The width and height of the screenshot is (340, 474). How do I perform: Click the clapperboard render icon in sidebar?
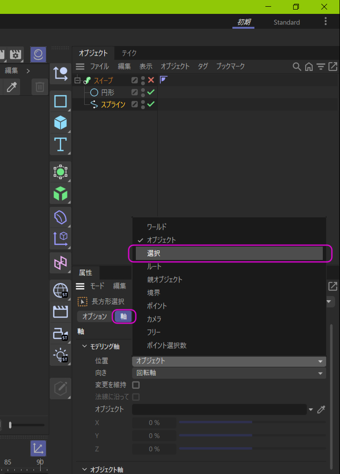coord(60,312)
